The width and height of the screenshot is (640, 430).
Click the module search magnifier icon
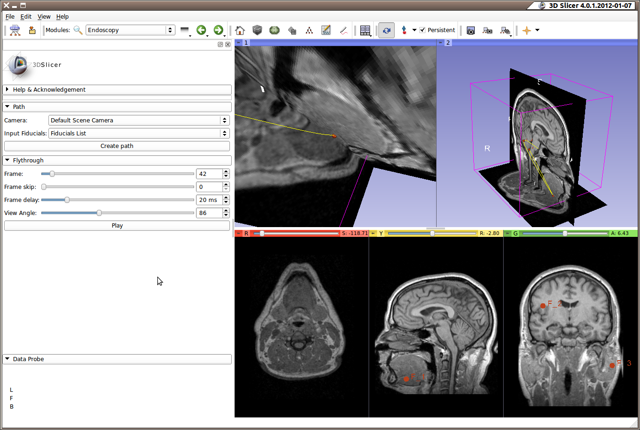78,30
